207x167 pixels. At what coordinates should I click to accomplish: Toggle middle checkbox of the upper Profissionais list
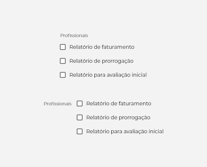pos(63,61)
